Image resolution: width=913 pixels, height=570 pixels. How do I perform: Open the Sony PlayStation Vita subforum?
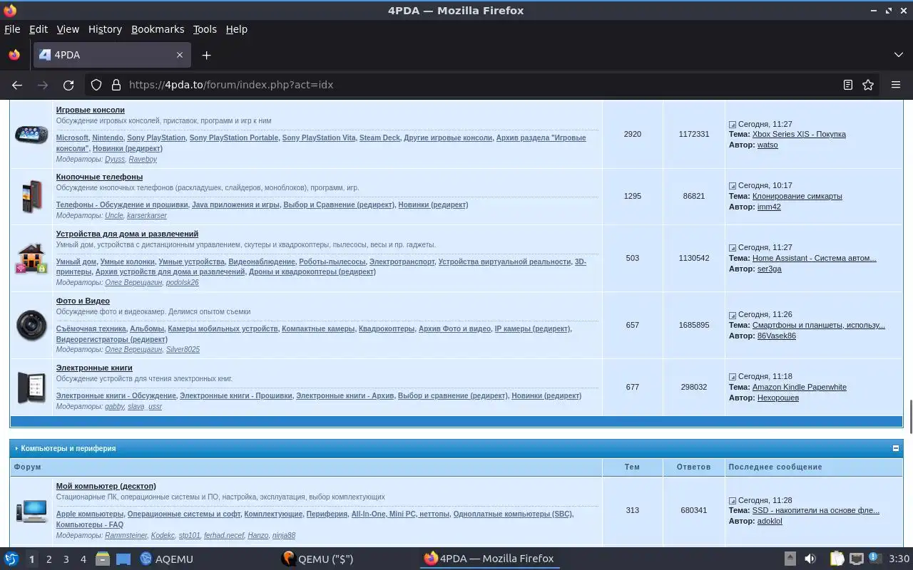click(319, 138)
